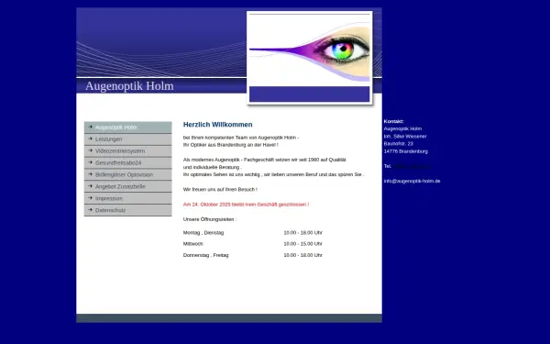Open the Impressum page
This screenshot has height=344, width=550.
(x=128, y=199)
